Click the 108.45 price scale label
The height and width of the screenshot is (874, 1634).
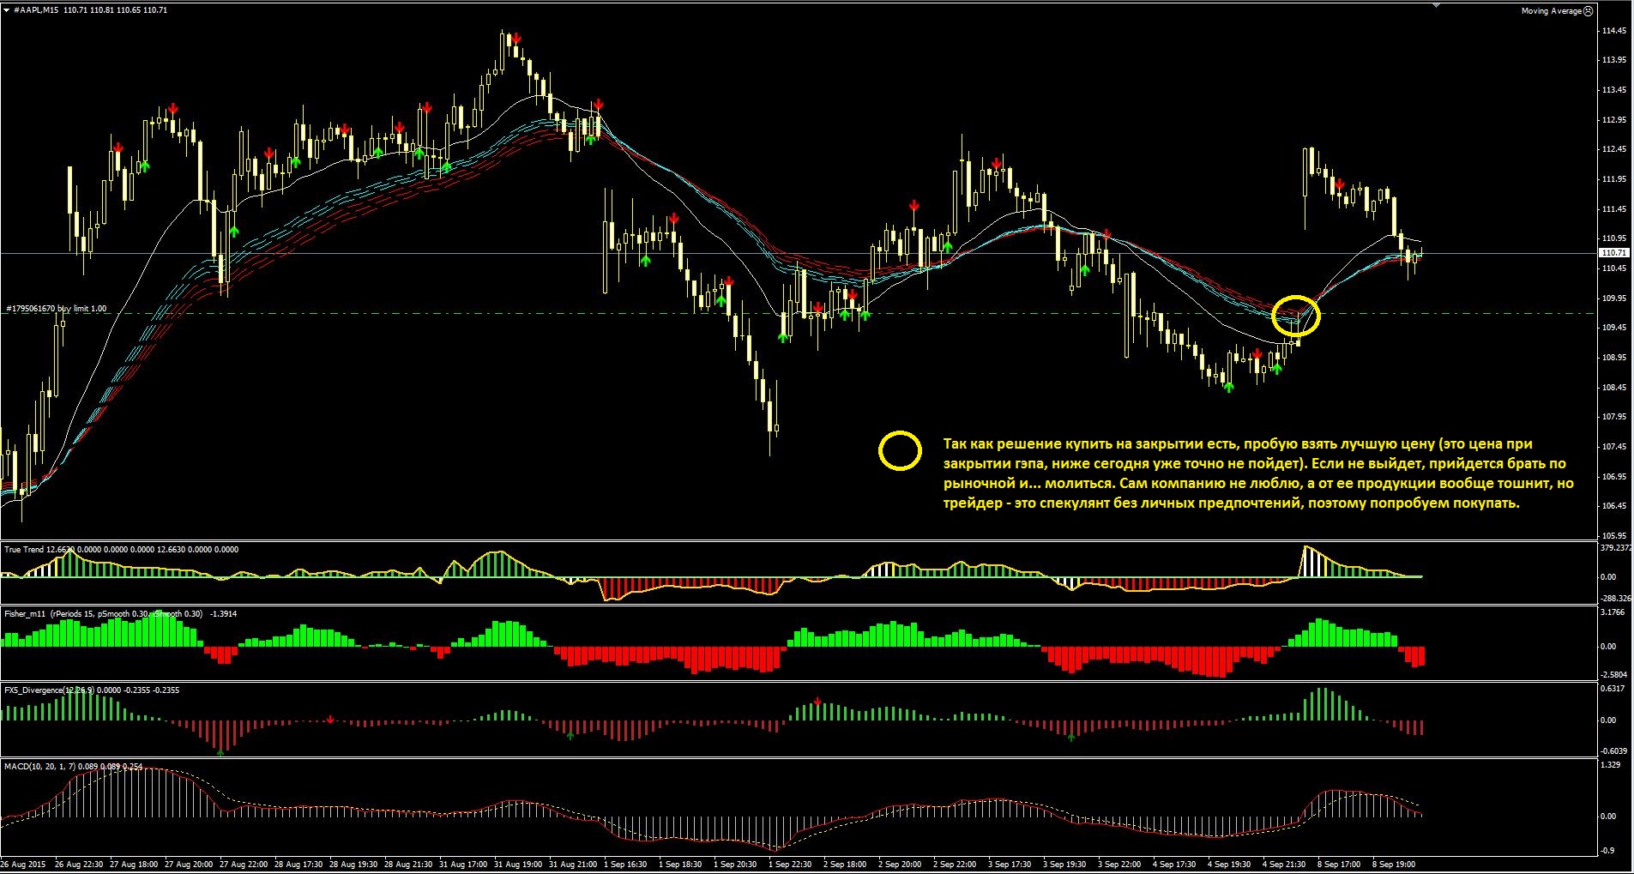click(1613, 388)
